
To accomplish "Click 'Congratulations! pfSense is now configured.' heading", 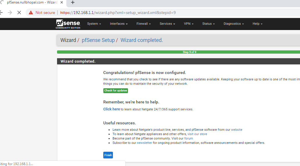I will [x=144, y=73].
